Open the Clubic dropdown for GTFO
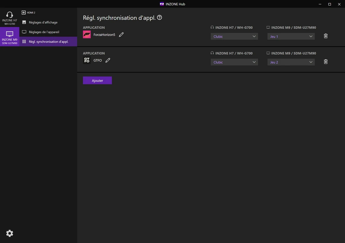 tap(234, 62)
